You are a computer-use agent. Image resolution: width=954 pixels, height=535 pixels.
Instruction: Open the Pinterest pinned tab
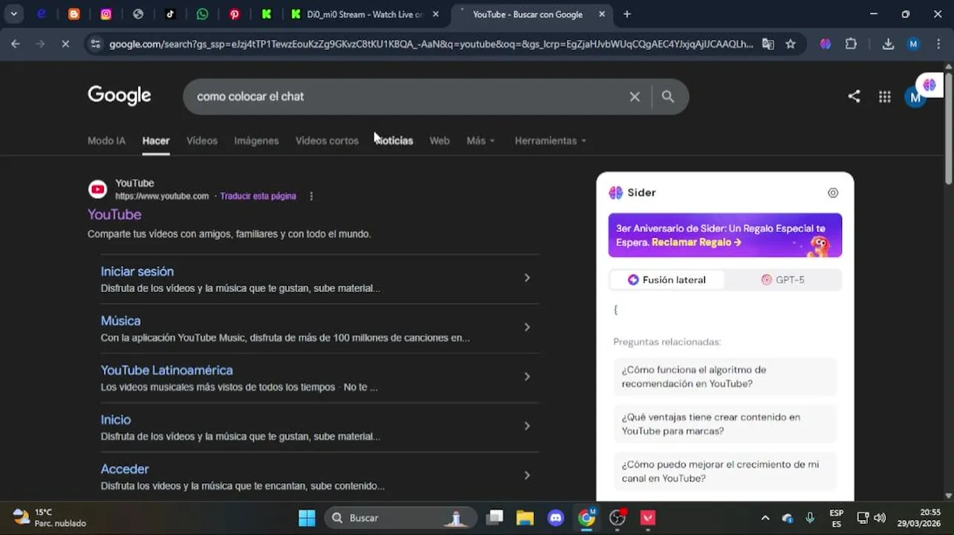pyautogui.click(x=234, y=14)
